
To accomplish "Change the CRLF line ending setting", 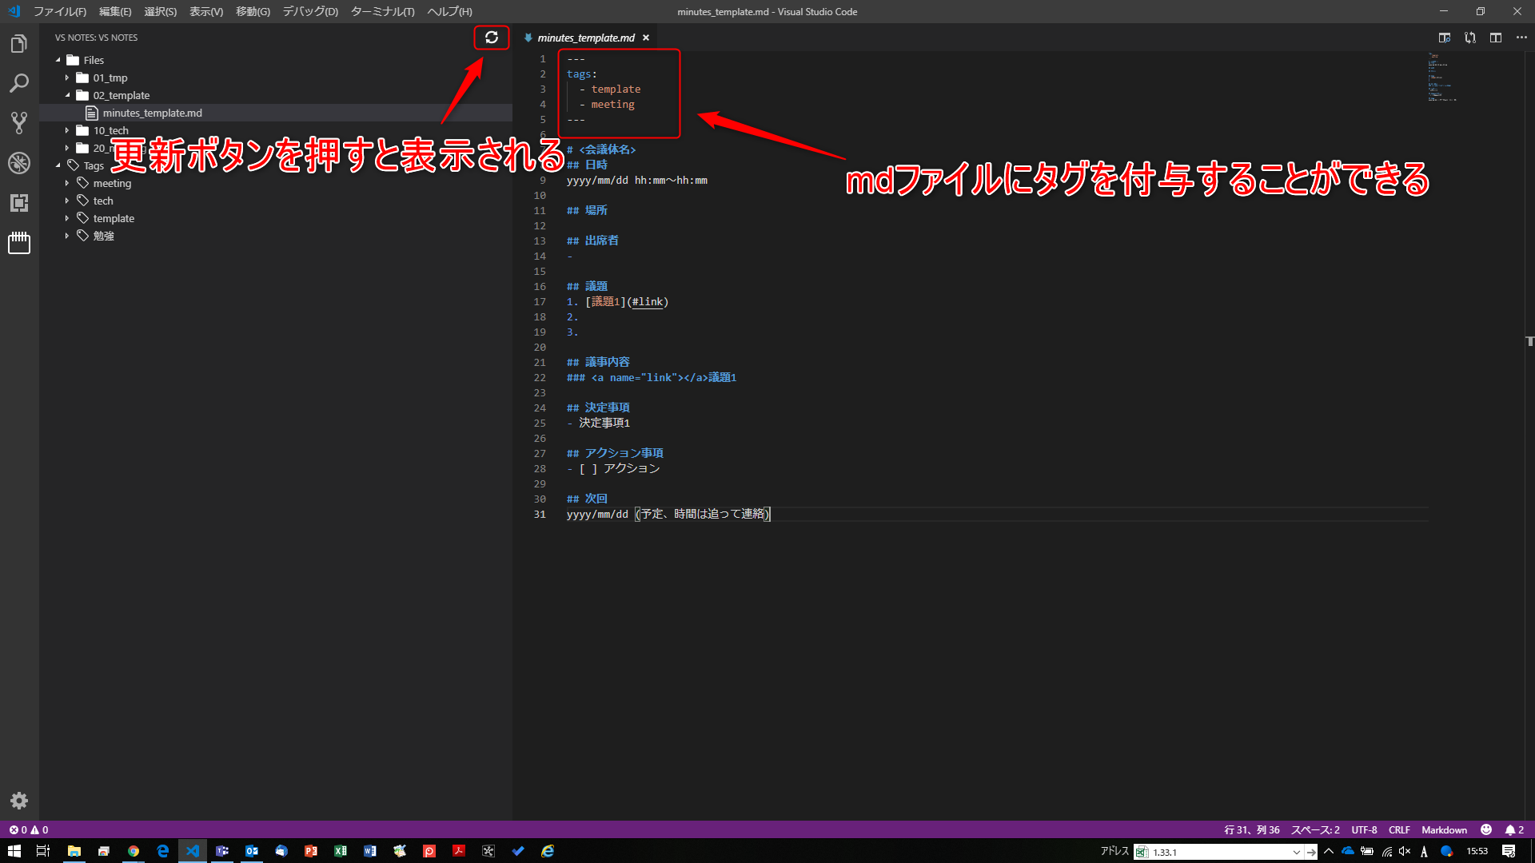I will click(1398, 829).
